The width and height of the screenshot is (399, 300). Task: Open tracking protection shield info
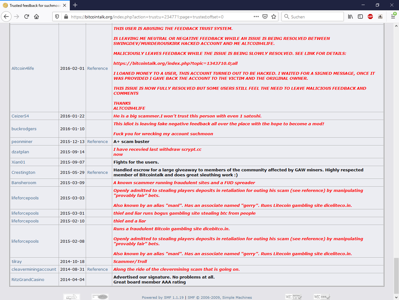tap(57, 17)
